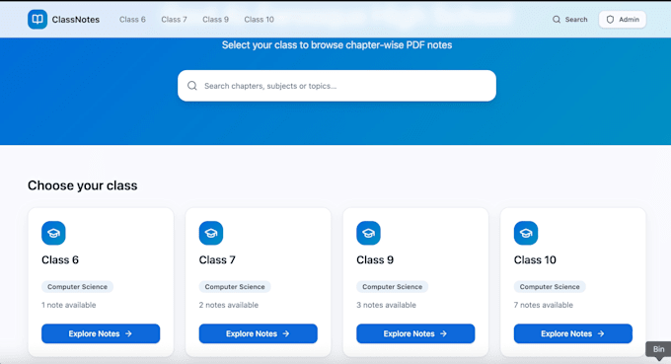Image resolution: width=671 pixels, height=364 pixels.
Task: Open Class 10 in the top navigation
Action: coord(259,20)
